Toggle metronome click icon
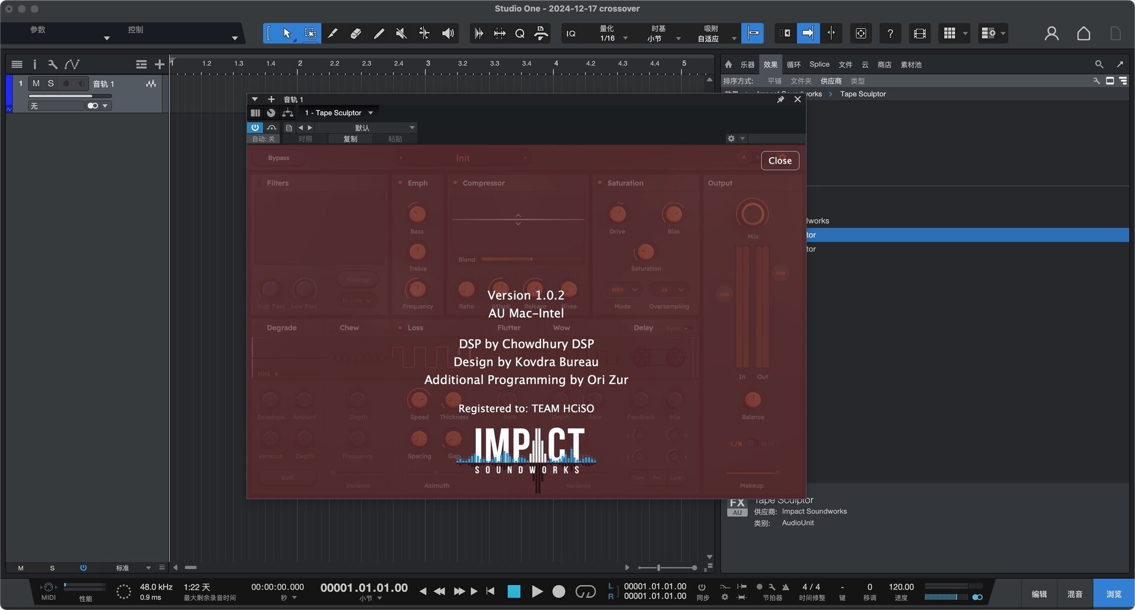 point(786,587)
